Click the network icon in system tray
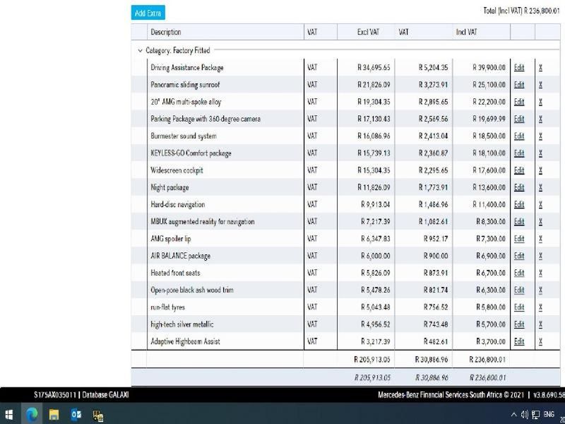Screen dimensions: 565x424 [536, 414]
